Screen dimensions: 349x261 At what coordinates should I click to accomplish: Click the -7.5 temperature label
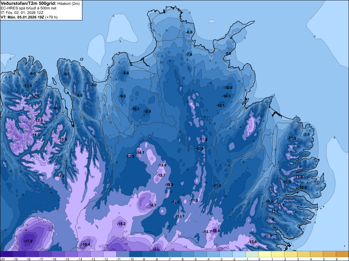coord(306,135)
